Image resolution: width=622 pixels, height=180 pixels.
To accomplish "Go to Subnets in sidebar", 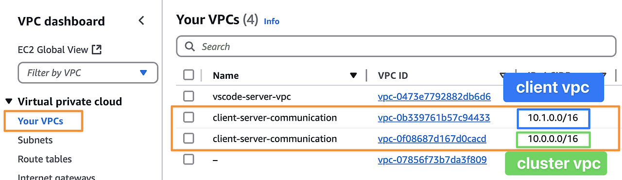I will [35, 140].
